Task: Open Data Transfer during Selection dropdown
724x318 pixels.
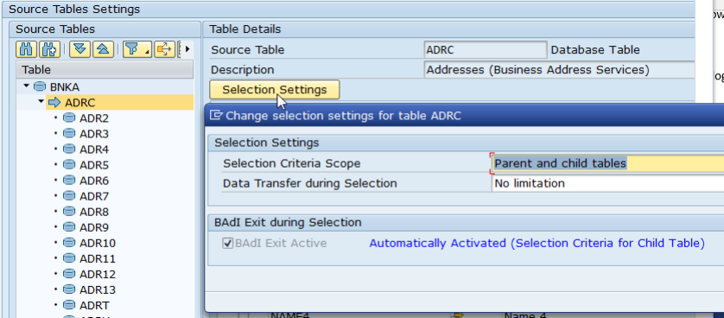Action: click(x=607, y=184)
